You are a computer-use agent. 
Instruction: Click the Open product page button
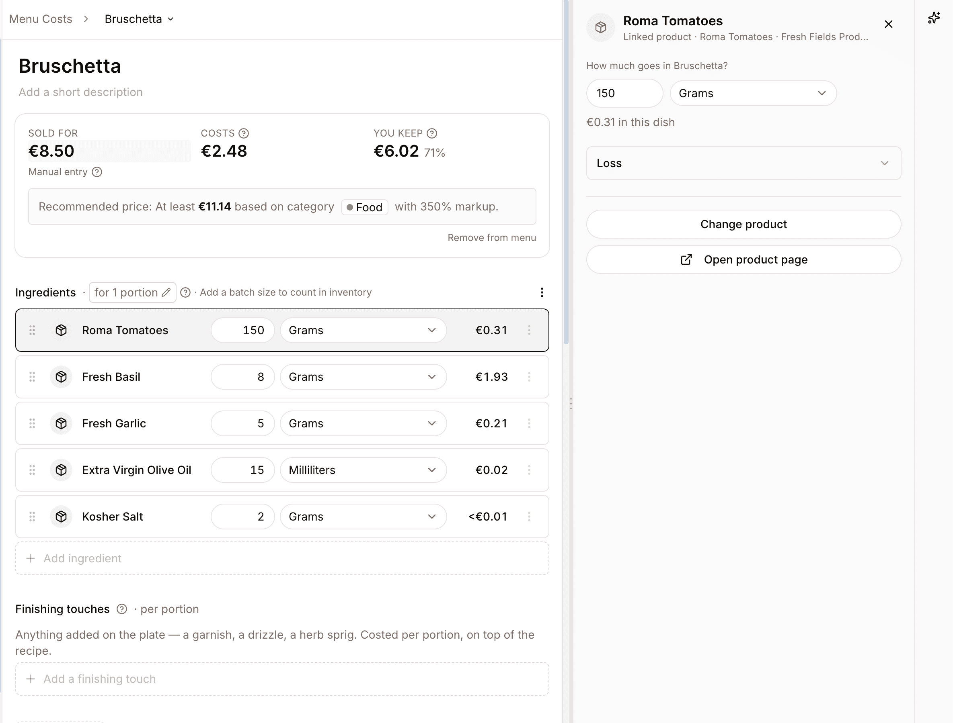pos(744,259)
